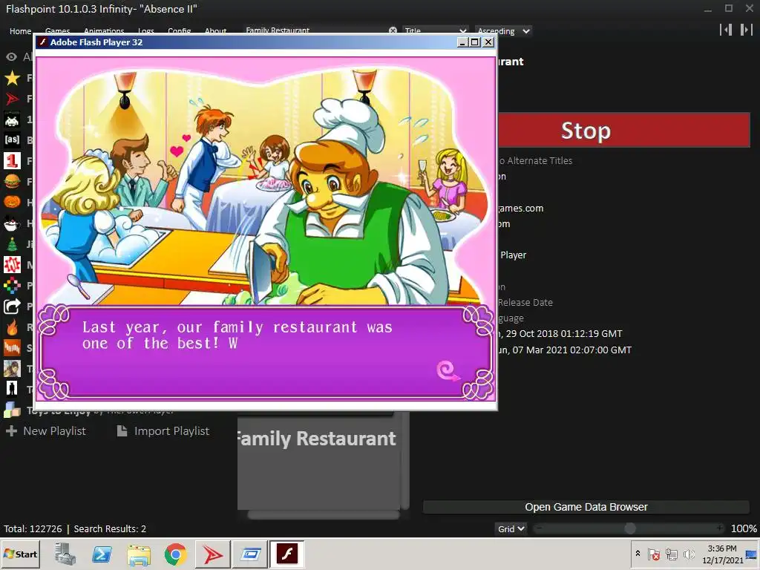The image size is (760, 570).
Task: Launch PowerShell from the taskbar
Action: tap(102, 554)
